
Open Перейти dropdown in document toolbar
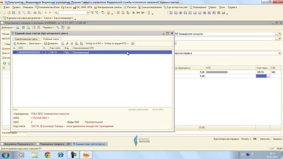pos(48,27)
